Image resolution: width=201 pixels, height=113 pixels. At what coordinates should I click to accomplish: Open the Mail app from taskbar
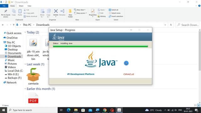90,110
